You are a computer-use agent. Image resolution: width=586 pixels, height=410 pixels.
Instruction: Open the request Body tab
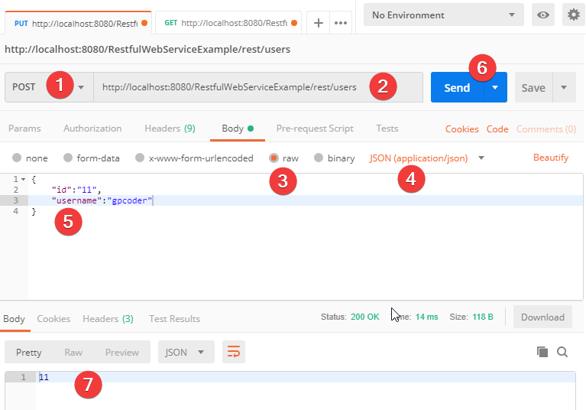click(x=238, y=129)
